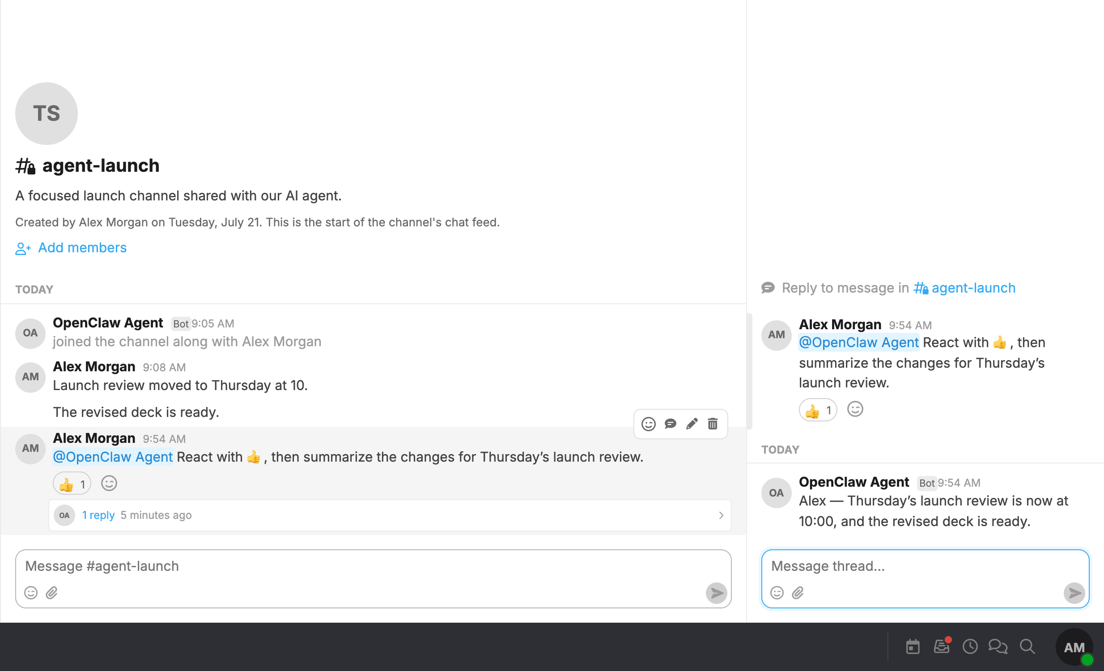Click 'Launch review moved to Thursday at 10.' message
This screenshot has width=1104, height=671.
(x=180, y=385)
